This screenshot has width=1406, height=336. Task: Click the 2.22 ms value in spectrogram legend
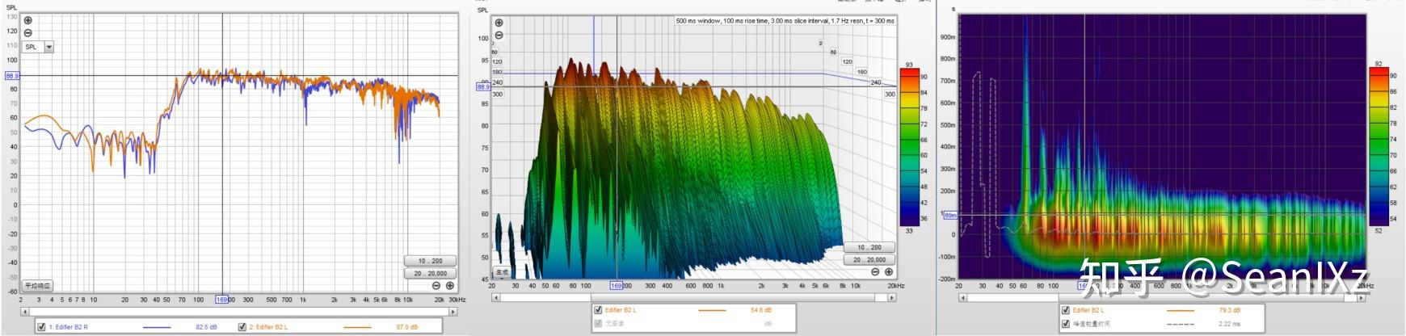click(1228, 324)
